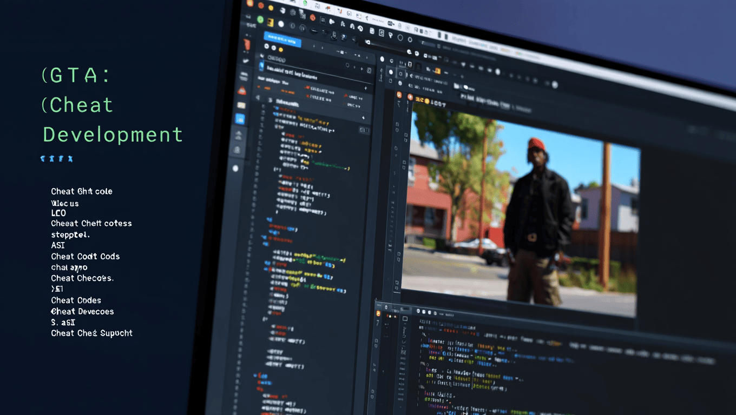This screenshot has height=415, width=736.
Task: Click the "Wlec us" list entry
Action: (65, 204)
